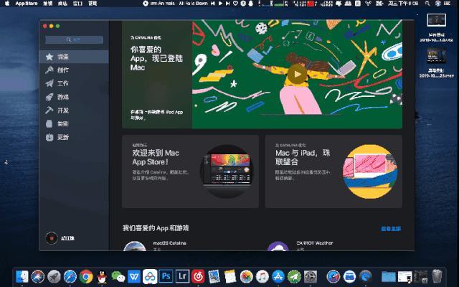Screen dimensions: 459x287
Task: Click the 查看全部 (See All) link
Action: point(391,228)
